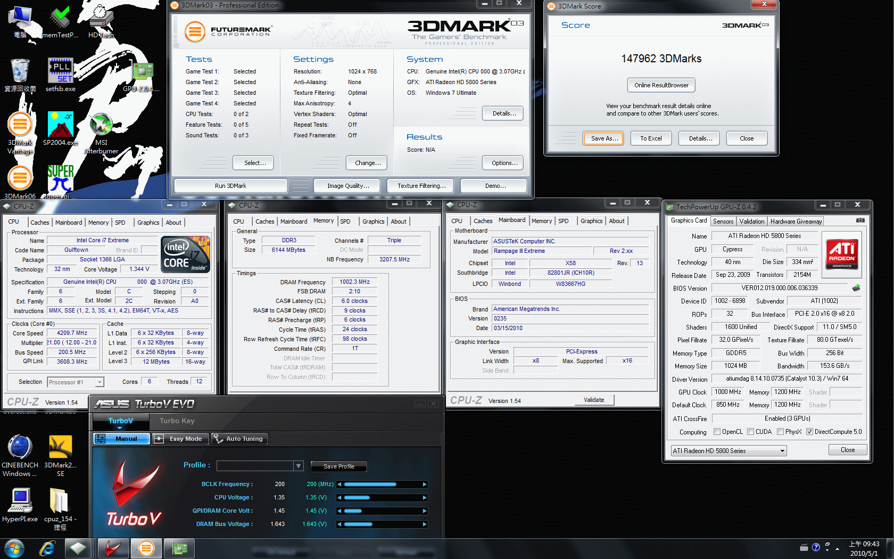Open Graphics tab in the CPU-Z mainboard window
Image resolution: width=894 pixels, height=559 pixels.
pos(591,221)
